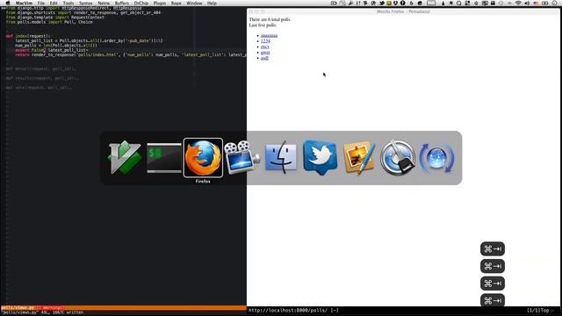Select the Pages icon with pen in switcher
This screenshot has height=316, width=562.
click(359, 158)
